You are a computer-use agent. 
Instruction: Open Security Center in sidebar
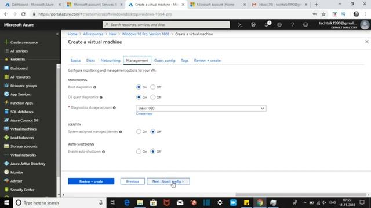click(22, 190)
